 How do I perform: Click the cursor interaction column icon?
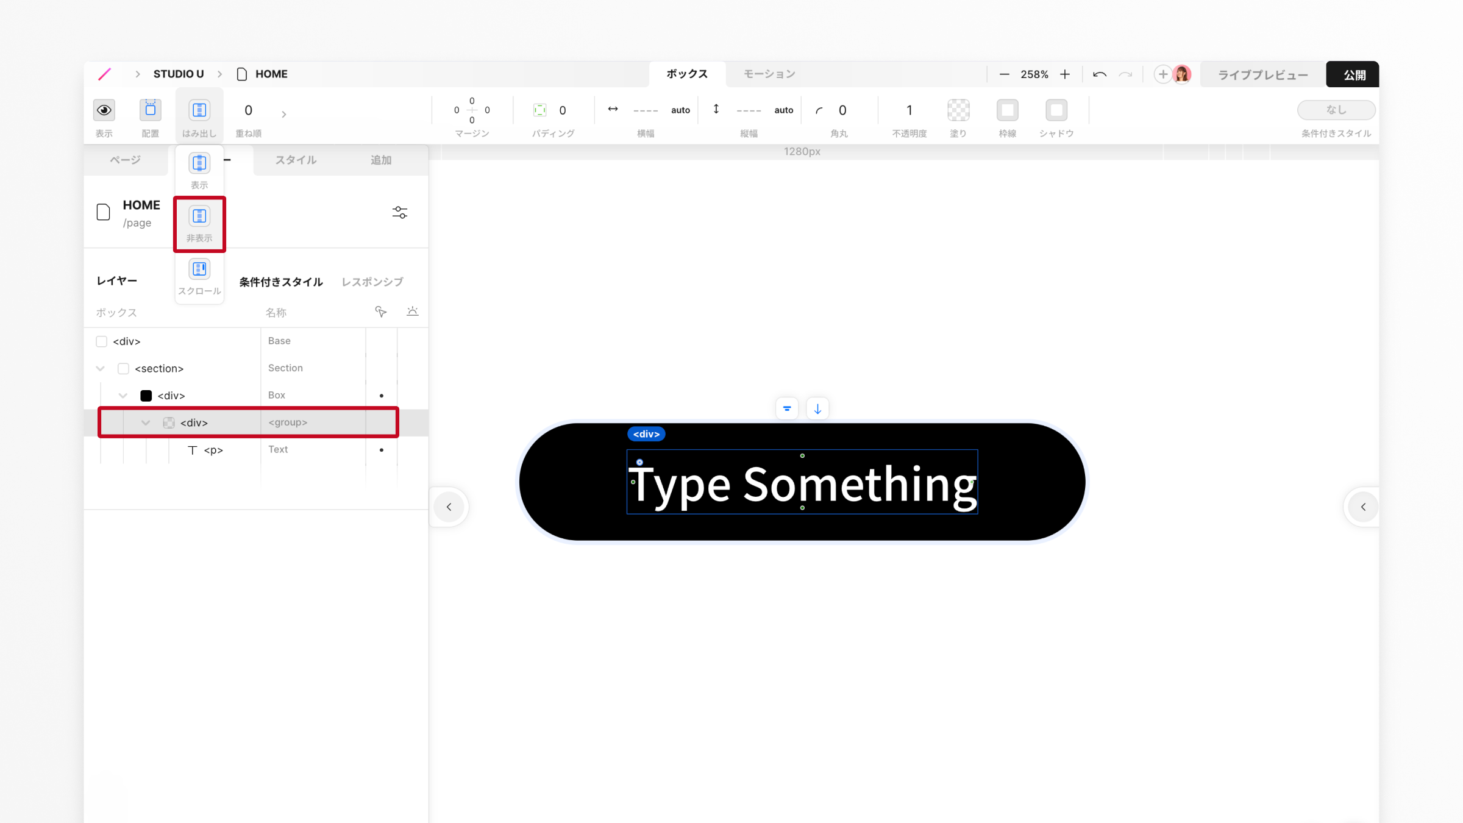click(x=381, y=312)
